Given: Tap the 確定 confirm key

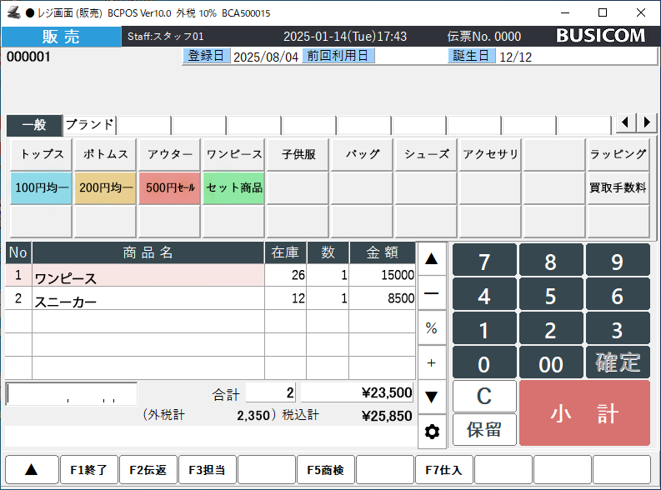Looking at the screenshot, I should [x=618, y=362].
